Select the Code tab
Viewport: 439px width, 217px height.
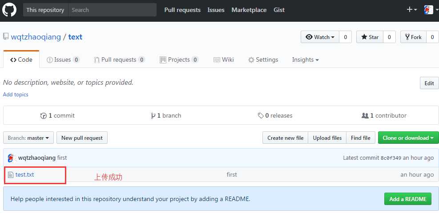21,59
